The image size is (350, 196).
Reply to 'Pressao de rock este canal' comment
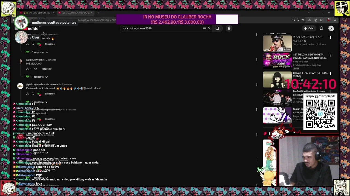(50, 94)
